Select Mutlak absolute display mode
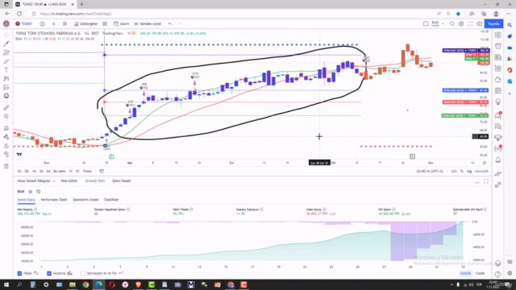Screen dimensions: 516x290 (x=465, y=273)
